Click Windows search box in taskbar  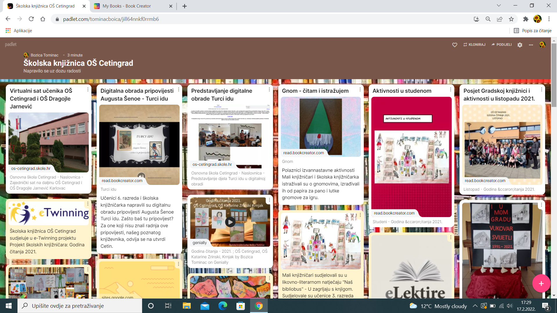coord(80,306)
